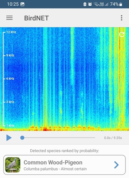Tap the Wi-Fi signal status icon

click(x=96, y=4)
